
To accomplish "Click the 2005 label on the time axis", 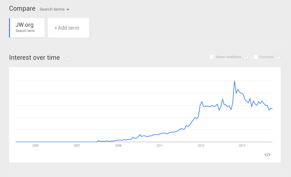I will coord(36,146).
